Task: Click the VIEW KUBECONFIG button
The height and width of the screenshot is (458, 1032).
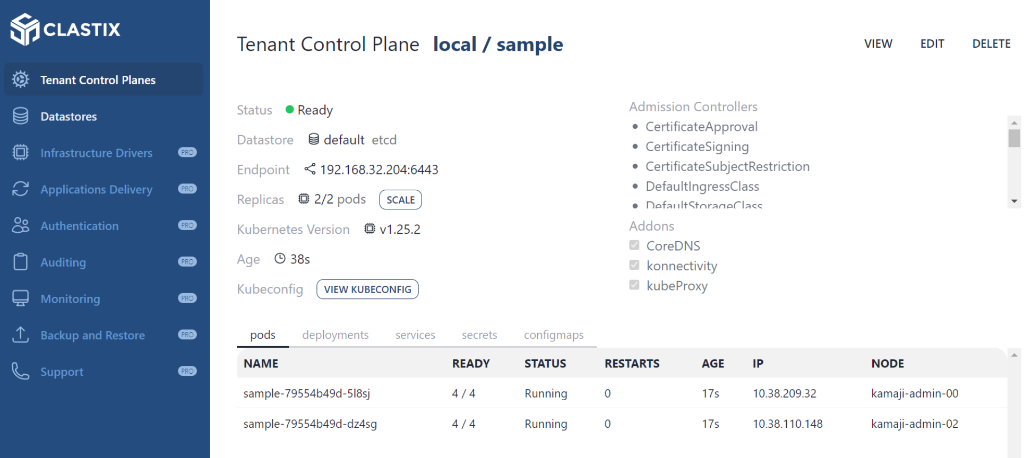Action: pos(367,289)
